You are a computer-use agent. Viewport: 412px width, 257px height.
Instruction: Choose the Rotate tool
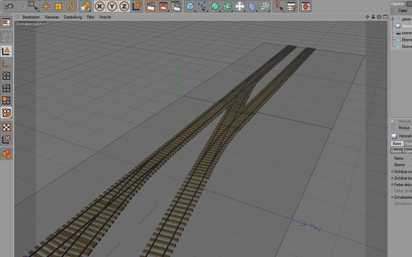pos(71,6)
